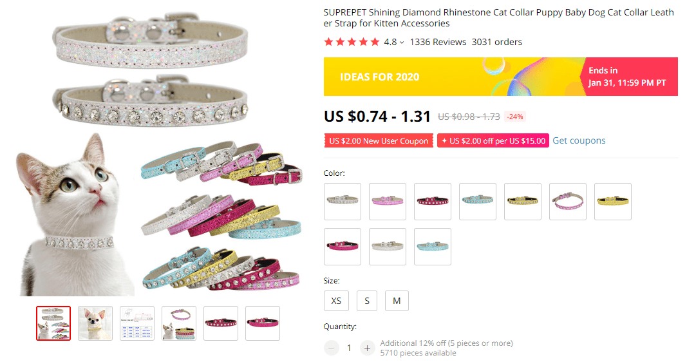
Task: Choose size M option
Action: (x=397, y=301)
